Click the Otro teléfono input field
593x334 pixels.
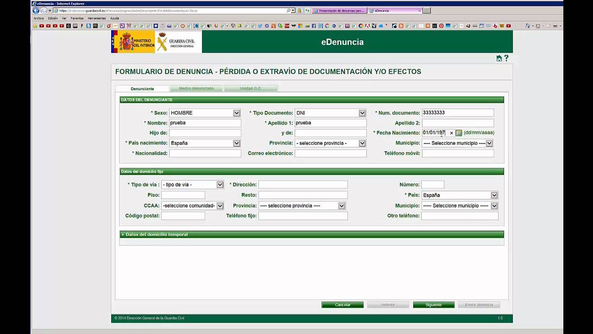[460, 216]
